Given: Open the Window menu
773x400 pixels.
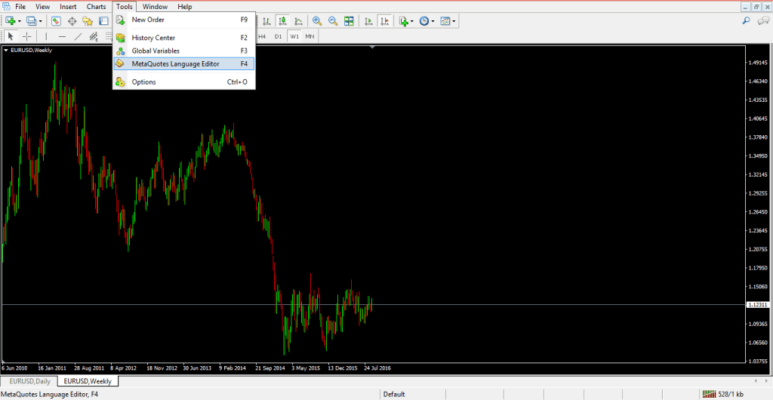Looking at the screenshot, I should pyautogui.click(x=155, y=6).
